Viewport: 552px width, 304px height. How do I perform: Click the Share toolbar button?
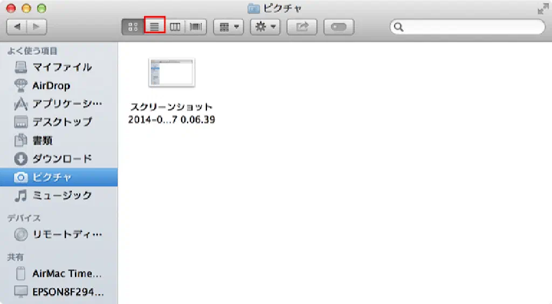pos(302,27)
